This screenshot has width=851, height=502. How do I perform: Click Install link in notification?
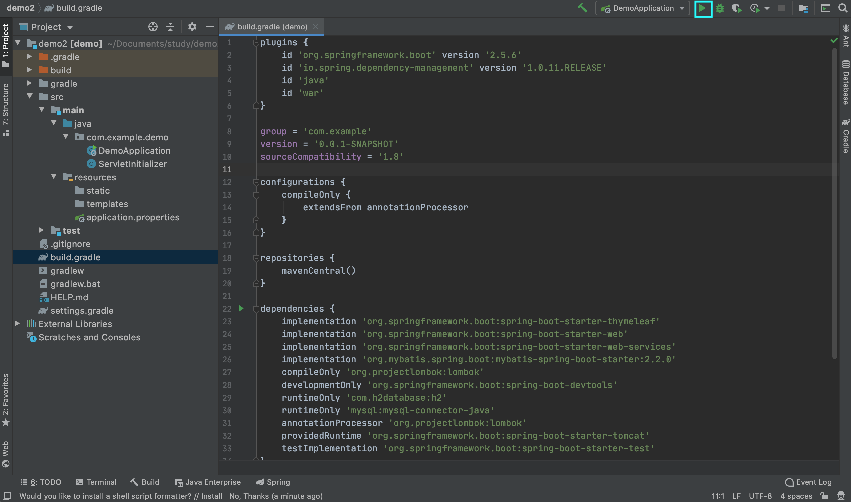point(211,496)
